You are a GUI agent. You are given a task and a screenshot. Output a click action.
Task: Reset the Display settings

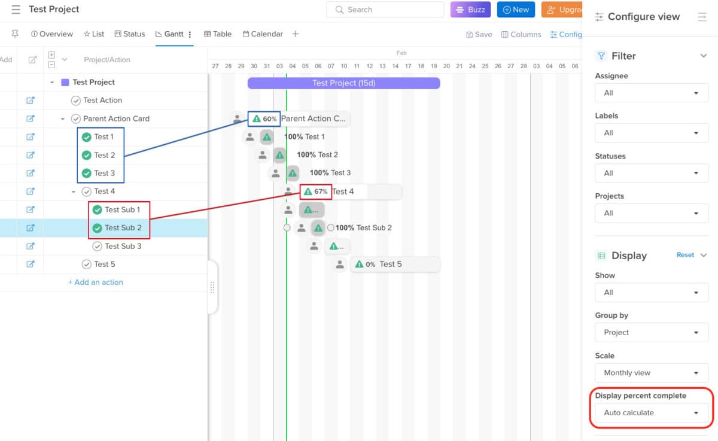coord(685,255)
